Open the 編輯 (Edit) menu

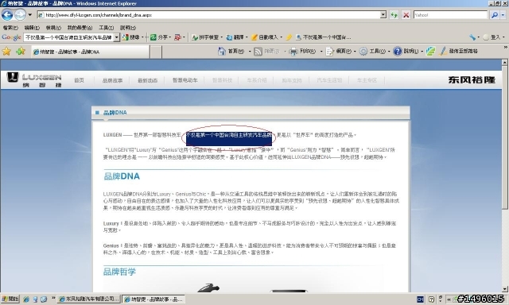(32, 28)
